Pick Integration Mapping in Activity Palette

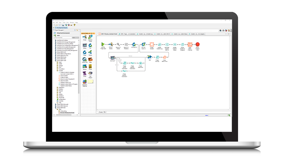pos(85,82)
